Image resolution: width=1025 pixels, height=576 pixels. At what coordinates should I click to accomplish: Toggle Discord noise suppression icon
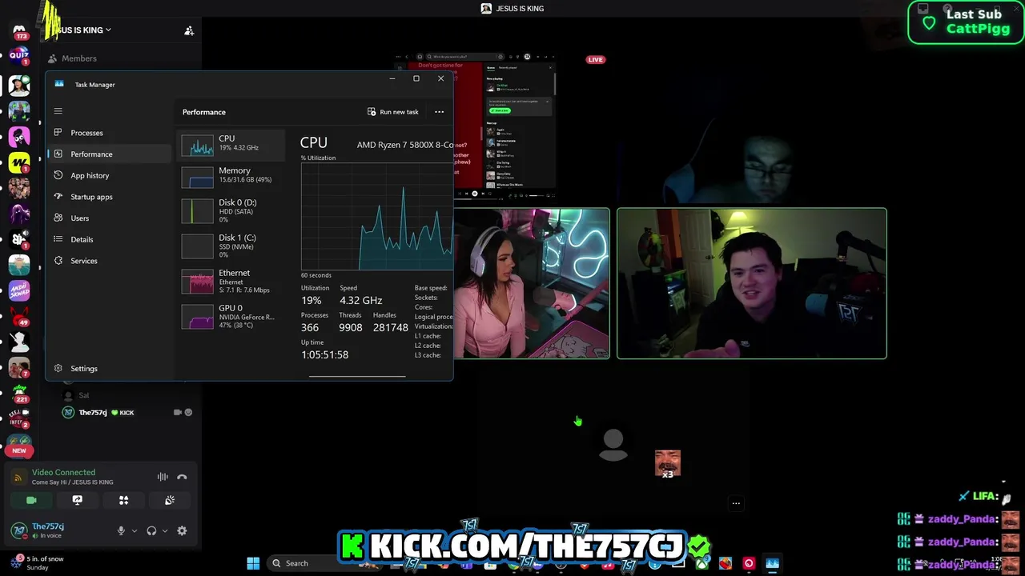(x=163, y=477)
